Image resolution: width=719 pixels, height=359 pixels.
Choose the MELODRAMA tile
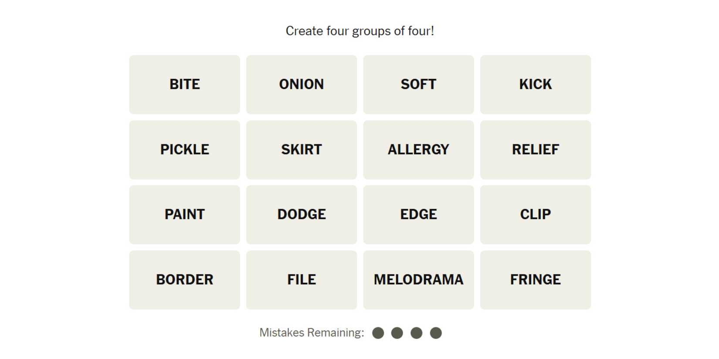pos(418,280)
